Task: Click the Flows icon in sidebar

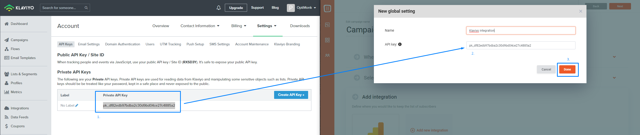Action: (x=7, y=49)
